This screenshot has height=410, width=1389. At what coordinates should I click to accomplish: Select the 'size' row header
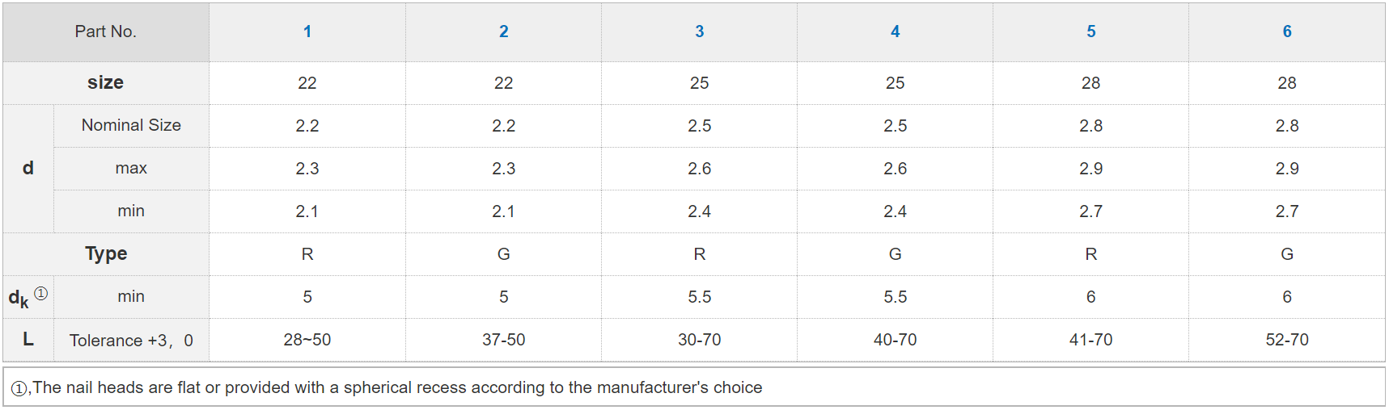105,82
